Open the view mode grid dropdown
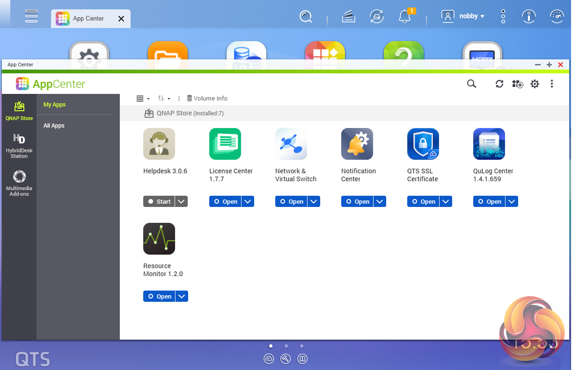This screenshot has width=572, height=370. pos(143,99)
